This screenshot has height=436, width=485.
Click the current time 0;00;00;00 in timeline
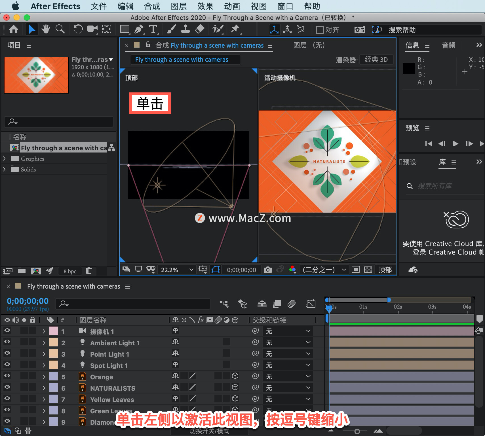click(28, 301)
